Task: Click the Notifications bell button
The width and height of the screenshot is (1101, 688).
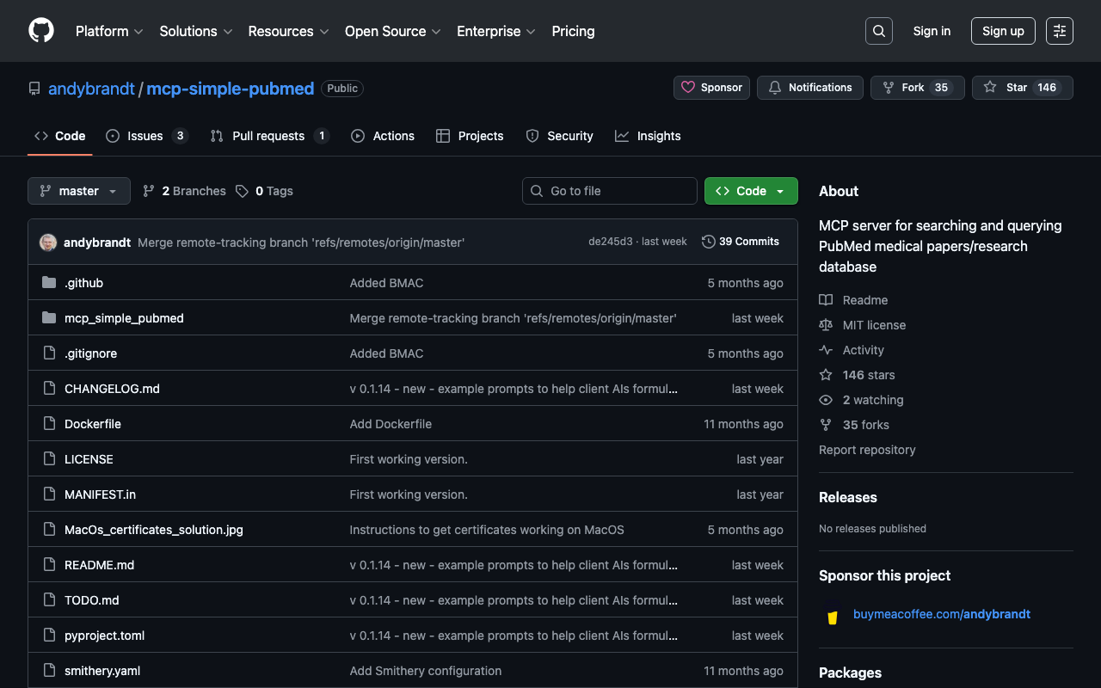Action: pyautogui.click(x=809, y=88)
